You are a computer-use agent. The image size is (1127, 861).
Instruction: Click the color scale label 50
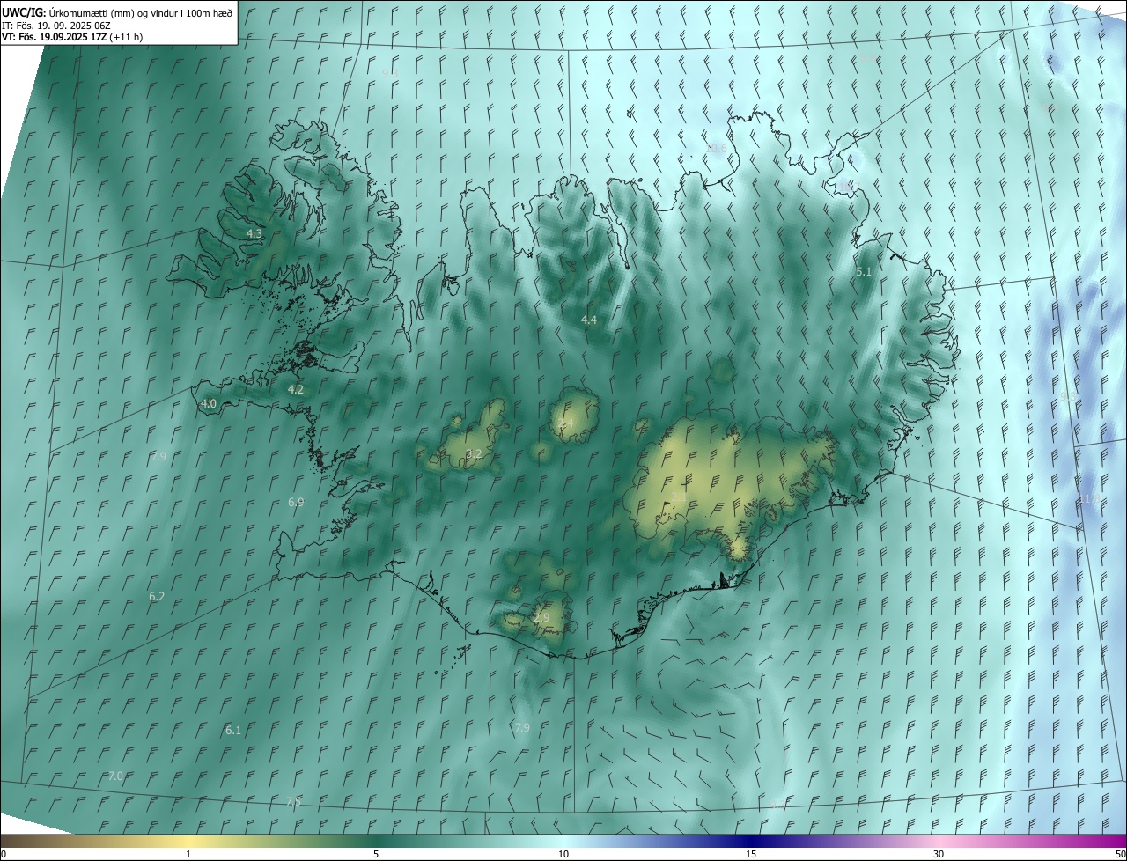tap(1120, 855)
